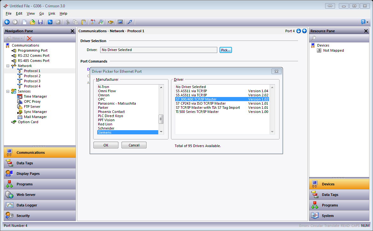This screenshot has height=231, width=373.
Task: Select Protocol 2 in navigation tree
Action: pyautogui.click(x=32, y=76)
